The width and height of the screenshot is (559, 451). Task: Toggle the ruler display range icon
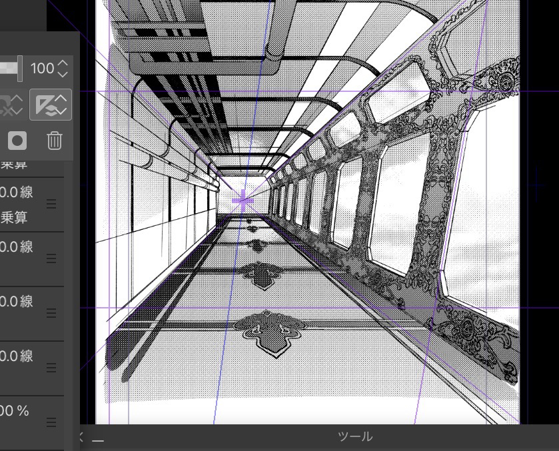pyautogui.click(x=45, y=105)
